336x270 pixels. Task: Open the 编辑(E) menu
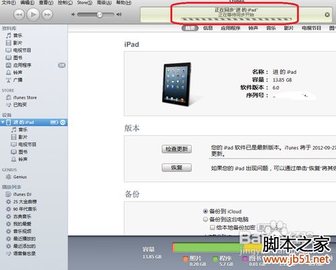(28, 3)
